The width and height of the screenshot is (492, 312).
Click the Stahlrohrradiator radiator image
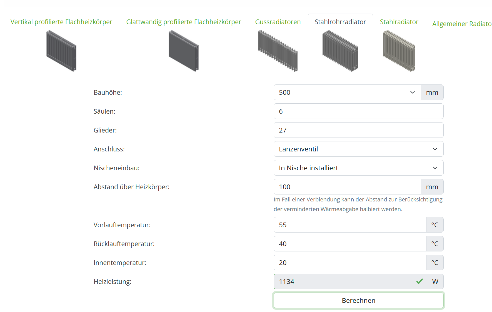pos(340,51)
